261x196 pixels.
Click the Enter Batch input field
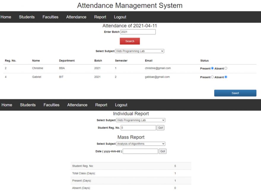click(x=137, y=32)
